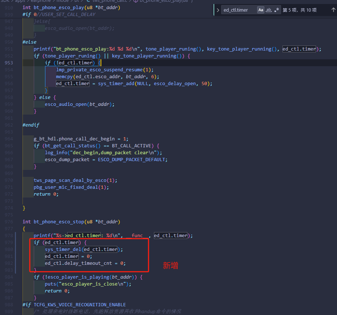The width and height of the screenshot is (337, 315).
Task: Click the modified-line gutter bar beside line 980
Action: tap(16, 249)
